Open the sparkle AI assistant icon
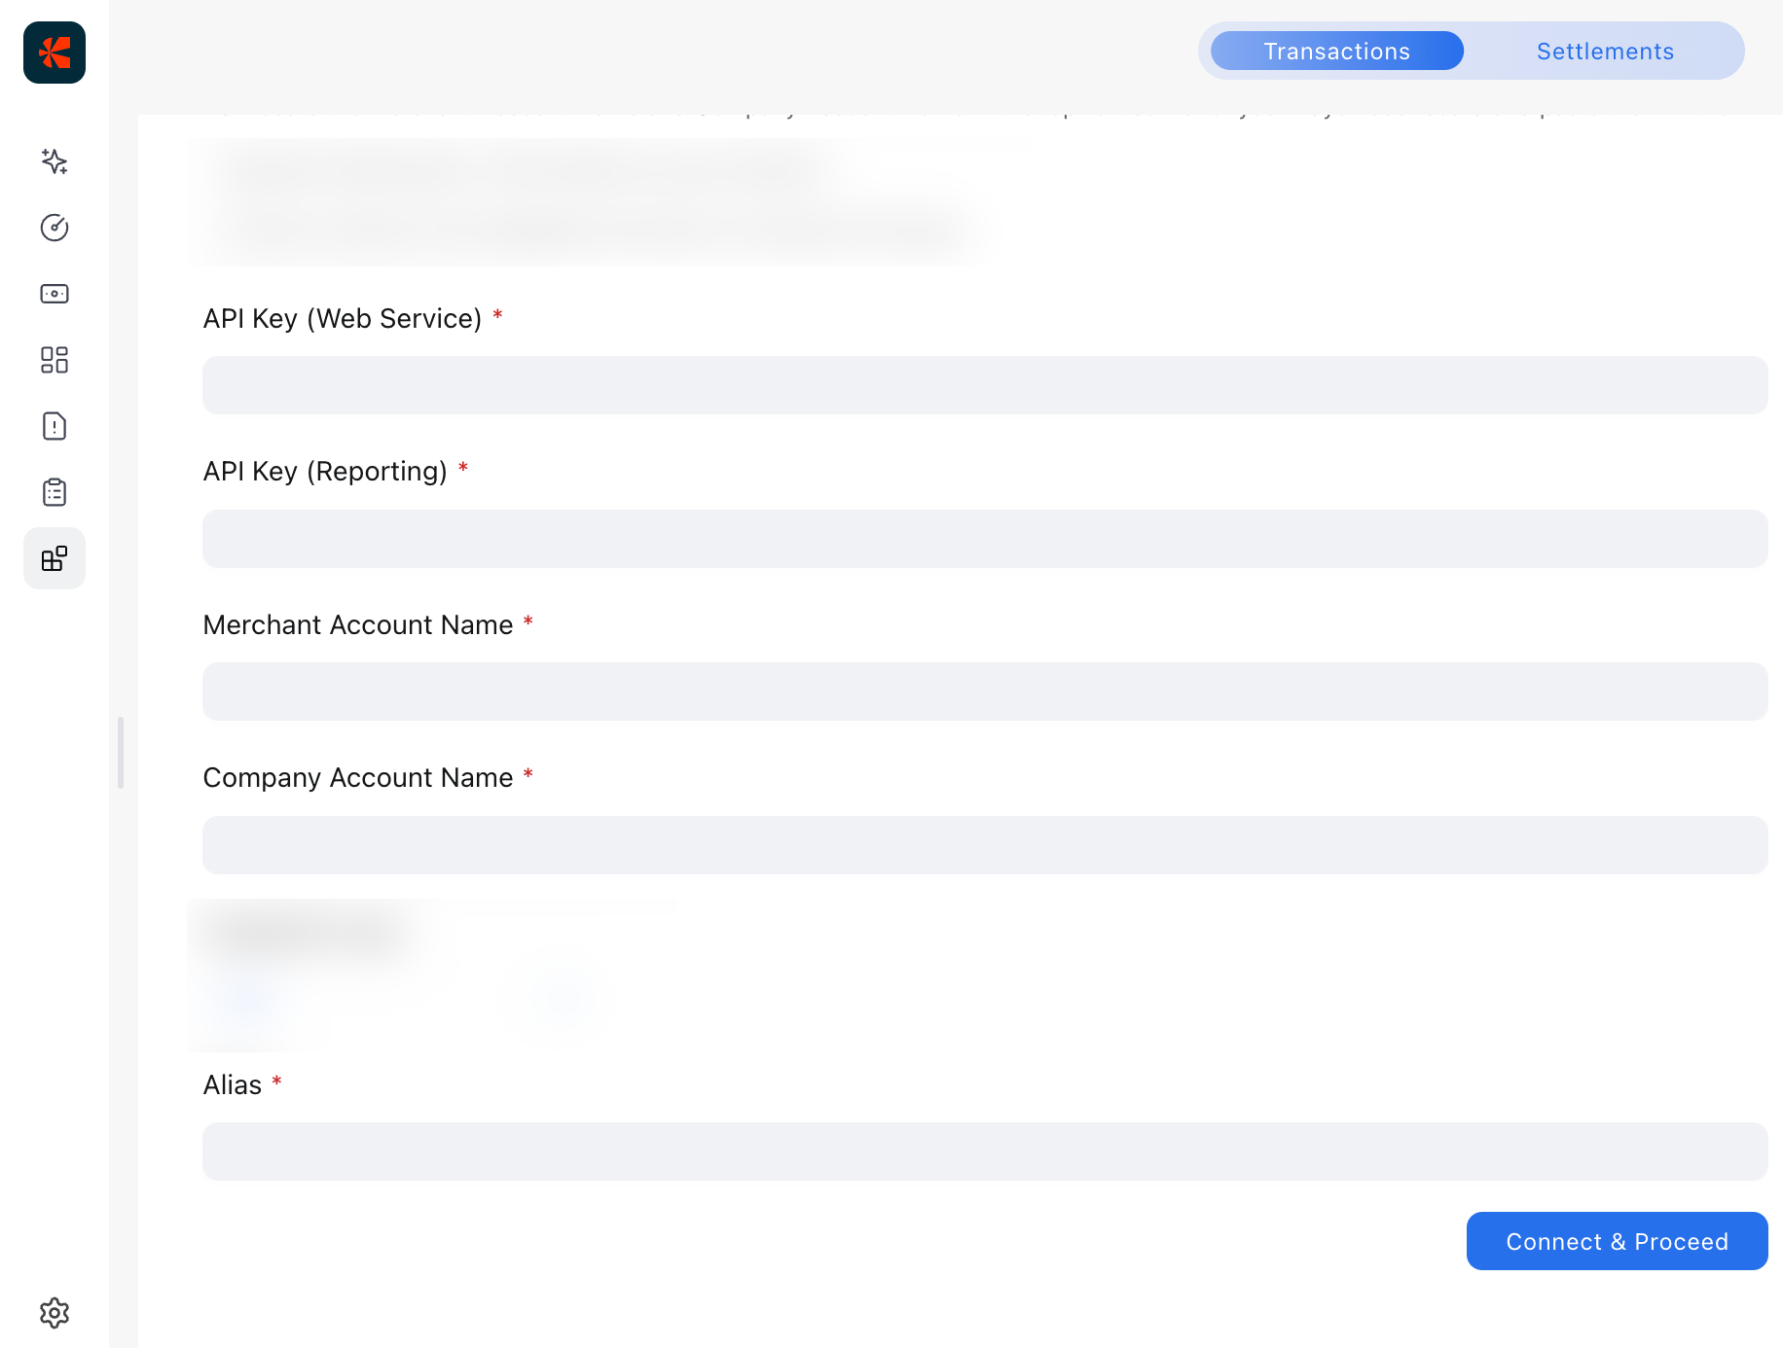The width and height of the screenshot is (1783, 1348). (x=55, y=161)
